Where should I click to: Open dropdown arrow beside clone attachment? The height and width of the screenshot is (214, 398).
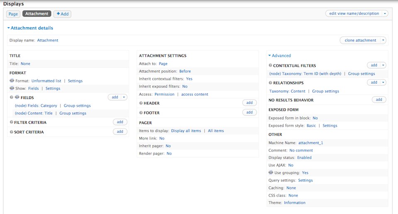383,40
